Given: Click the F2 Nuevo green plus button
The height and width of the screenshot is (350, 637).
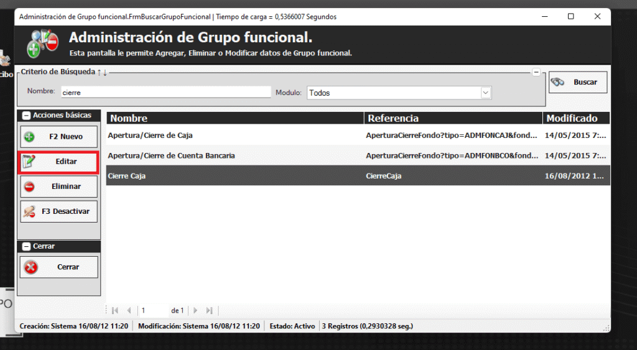Looking at the screenshot, I should pos(59,137).
